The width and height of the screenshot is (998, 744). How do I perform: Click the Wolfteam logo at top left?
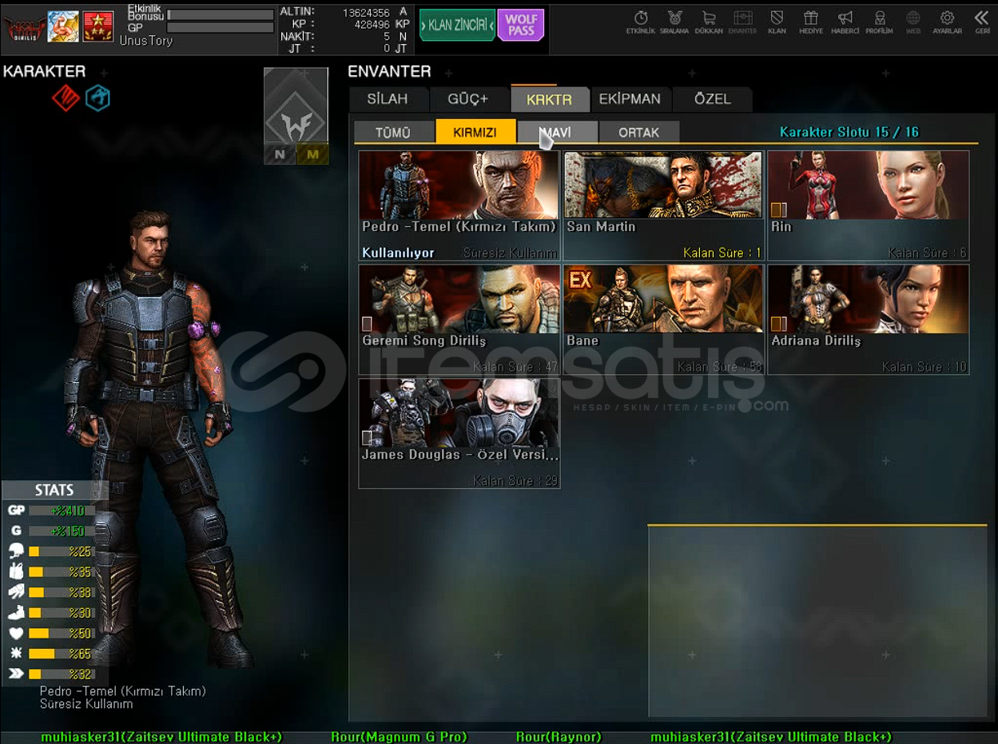[24, 28]
